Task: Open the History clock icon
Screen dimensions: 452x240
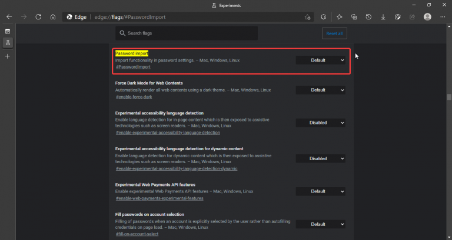Action: tap(368, 17)
